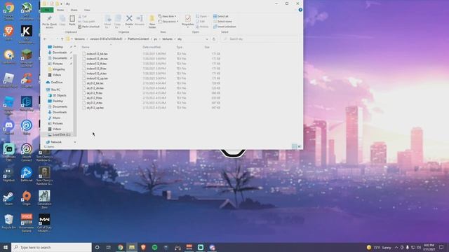Screen dimensions: 449x252
Task: Sort files by Name column
Action: pos(86,47)
